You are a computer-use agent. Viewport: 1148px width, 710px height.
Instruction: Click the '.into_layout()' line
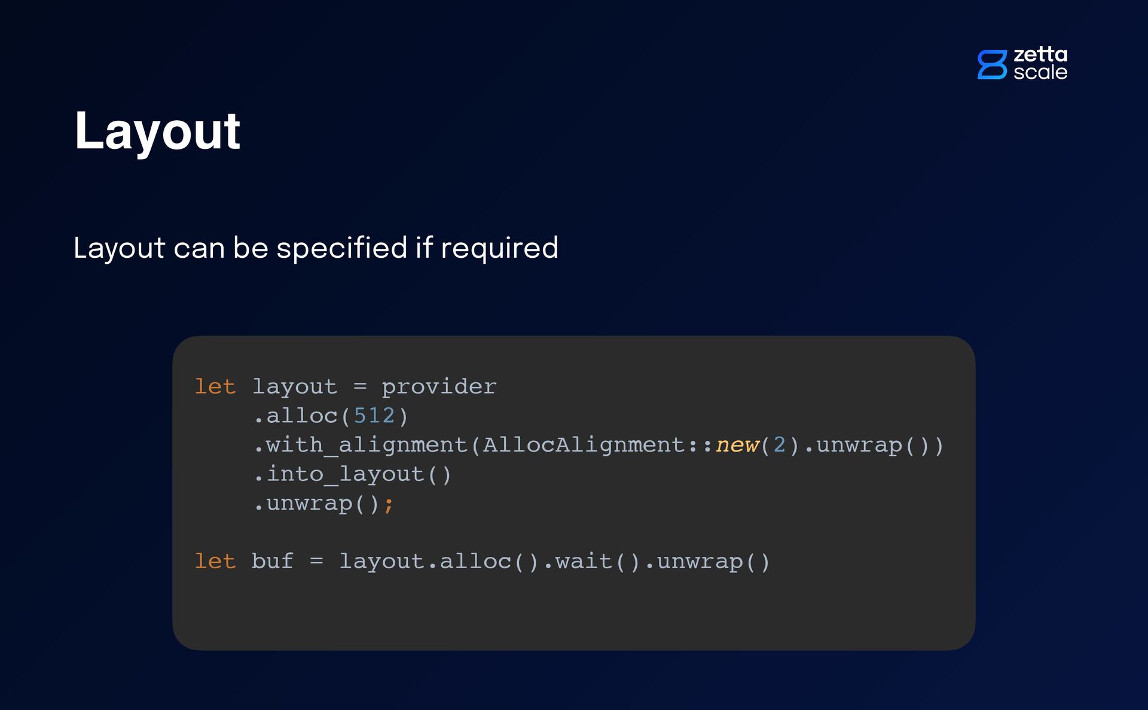(352, 474)
